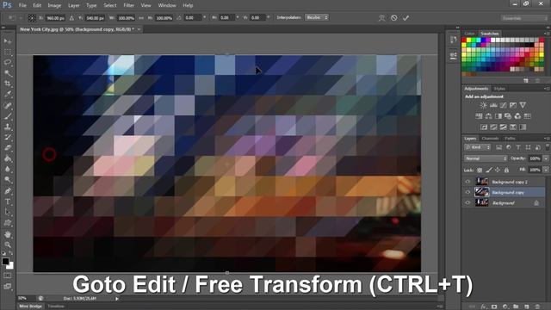Viewport: 551px width, 310px height.
Task: Open the workspace switcher dropdown
Action: (524, 18)
